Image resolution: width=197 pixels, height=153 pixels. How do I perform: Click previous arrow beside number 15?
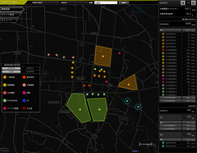pyautogui.click(x=183, y=3)
